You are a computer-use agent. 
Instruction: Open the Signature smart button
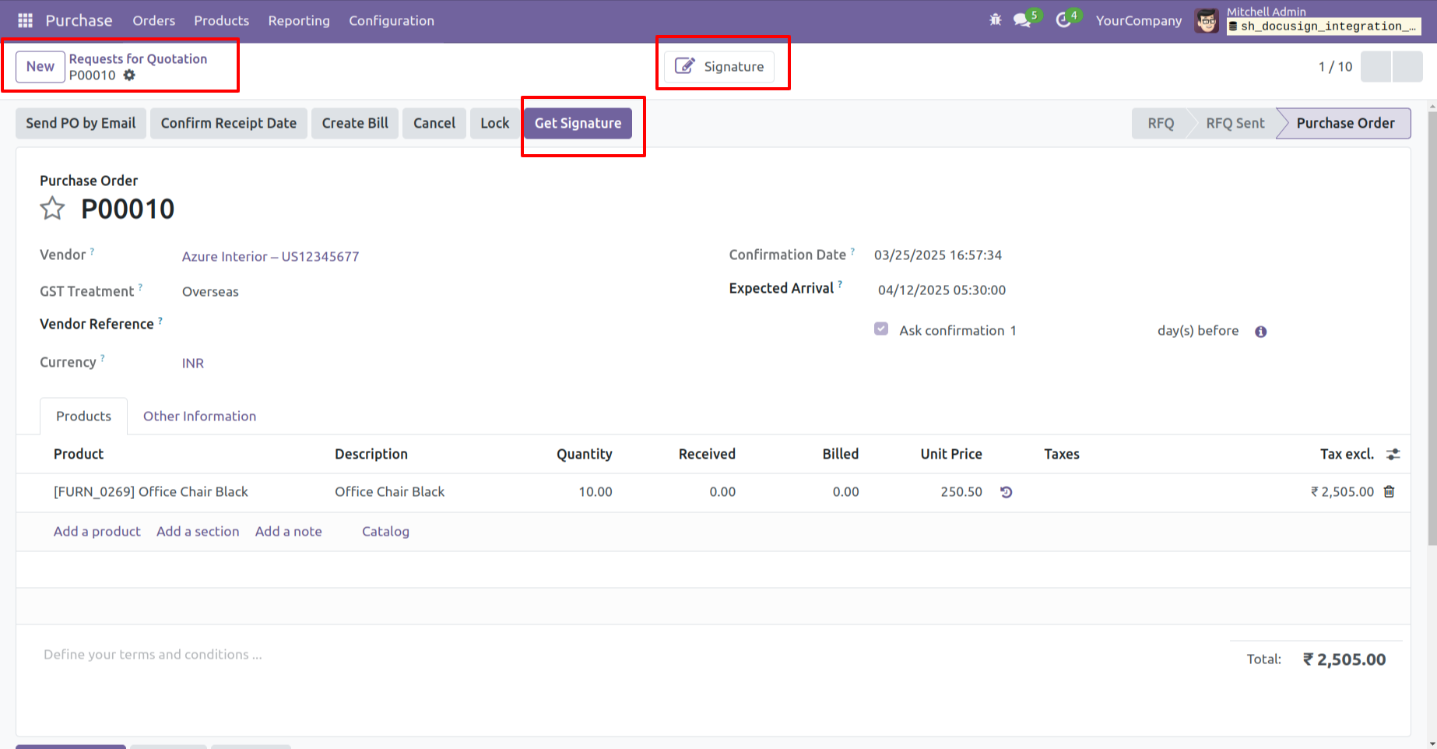pos(719,67)
